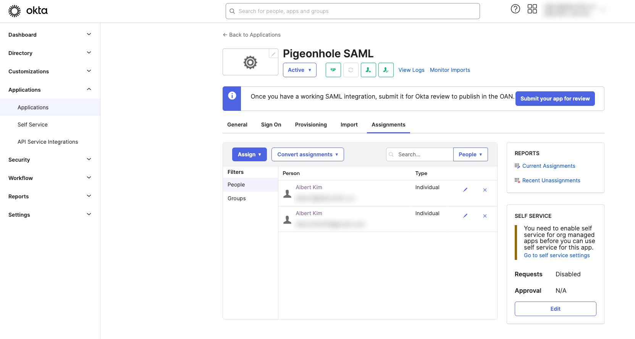This screenshot has height=339, width=635.
Task: Click the info icon in the SAML banner
Action: (232, 96)
